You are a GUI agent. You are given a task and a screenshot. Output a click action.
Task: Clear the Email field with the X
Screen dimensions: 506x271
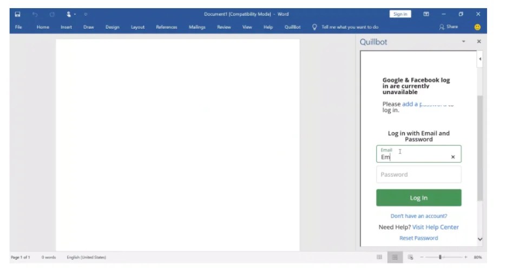pos(453,157)
